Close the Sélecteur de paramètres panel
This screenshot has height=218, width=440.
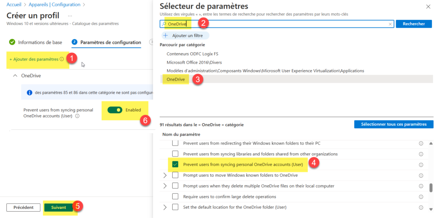428,7
